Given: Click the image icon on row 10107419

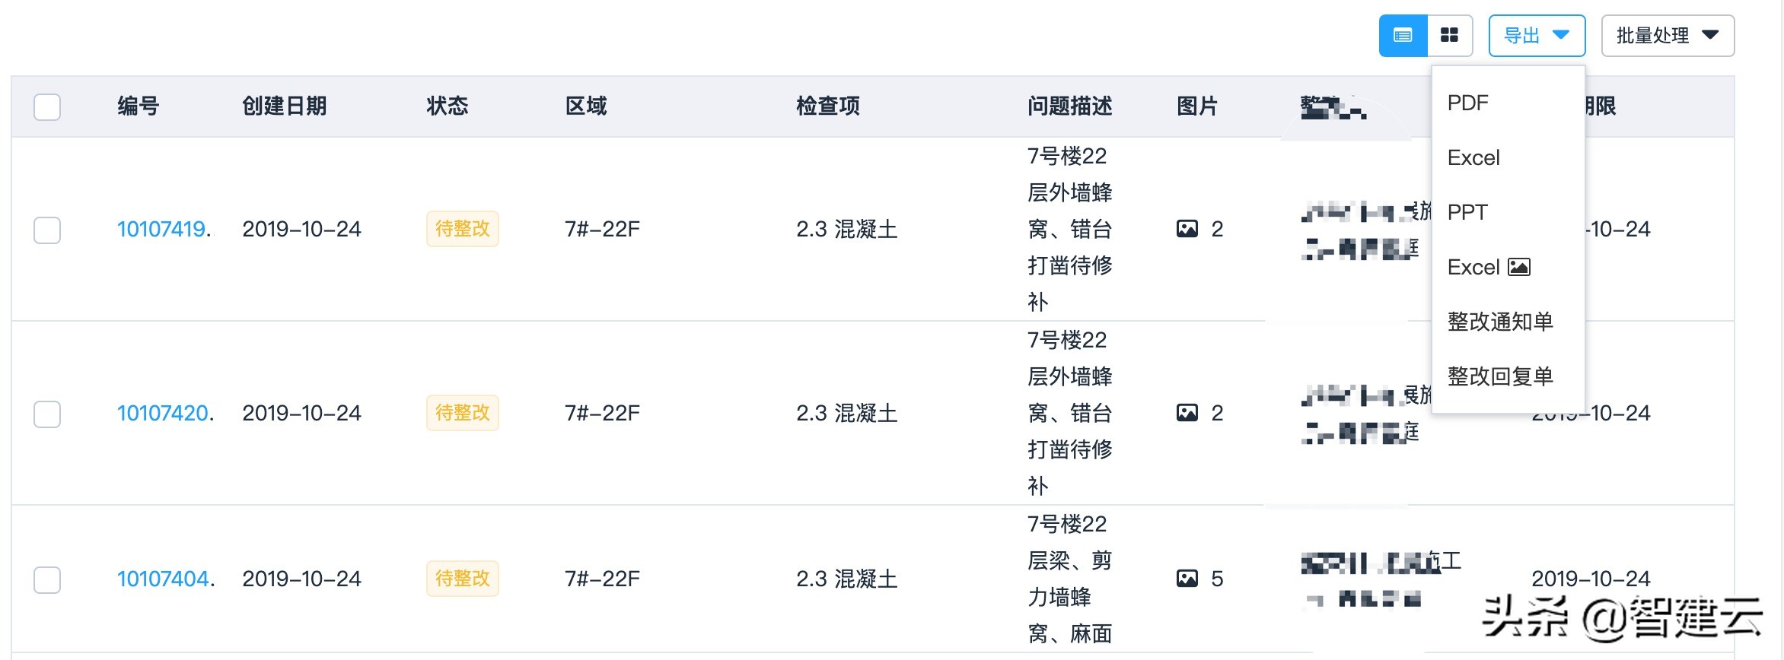Looking at the screenshot, I should tap(1187, 229).
